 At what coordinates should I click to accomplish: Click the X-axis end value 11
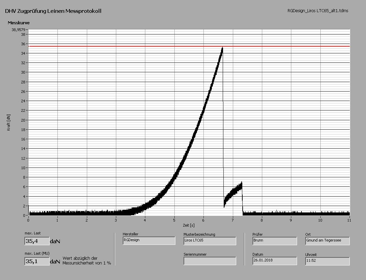[349, 220]
